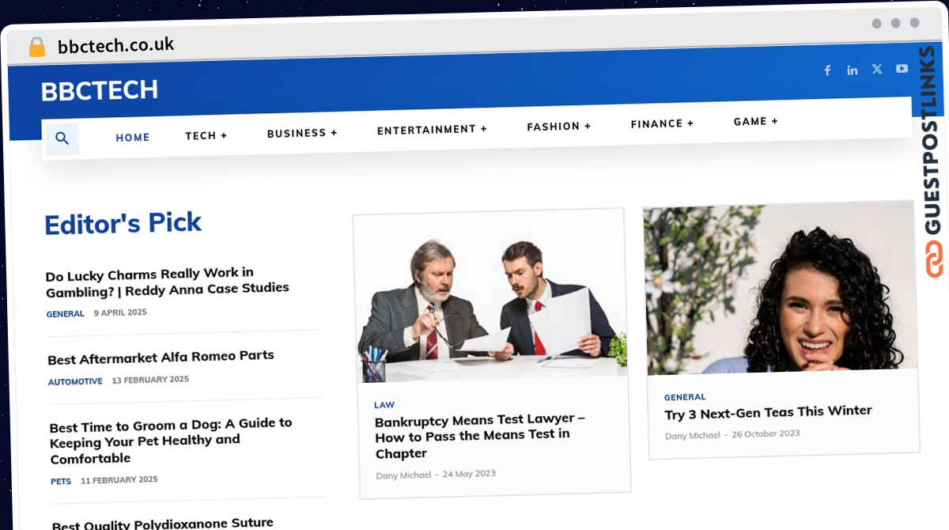
Task: Open the Lucky Charms gambling article
Action: tap(168, 282)
